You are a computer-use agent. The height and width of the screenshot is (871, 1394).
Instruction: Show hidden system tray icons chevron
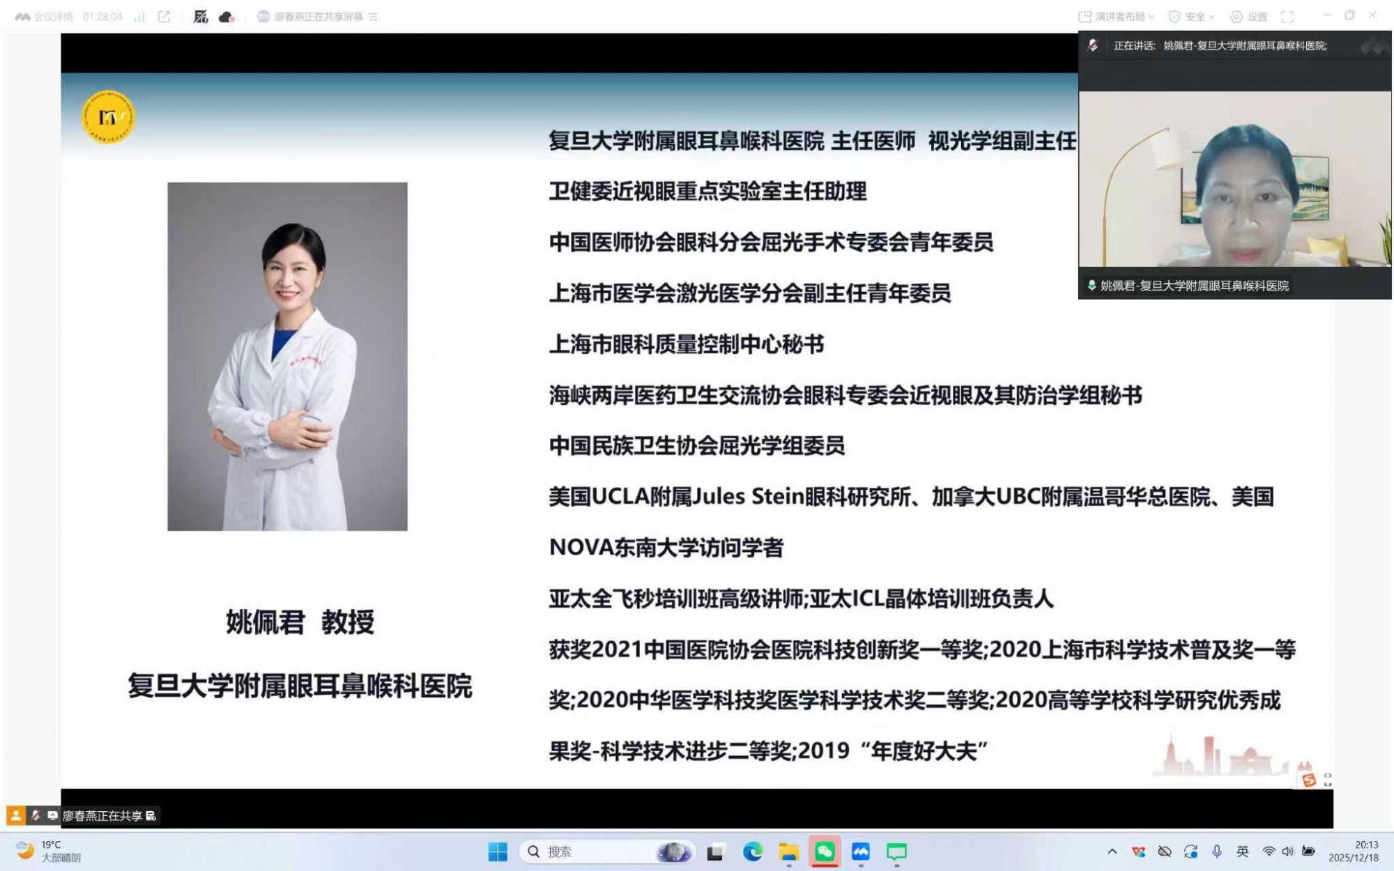click(1112, 851)
